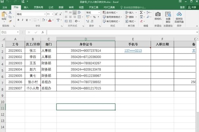Toggle center horizontal alignment
The width and height of the screenshot is (199, 132).
coord(70,17)
